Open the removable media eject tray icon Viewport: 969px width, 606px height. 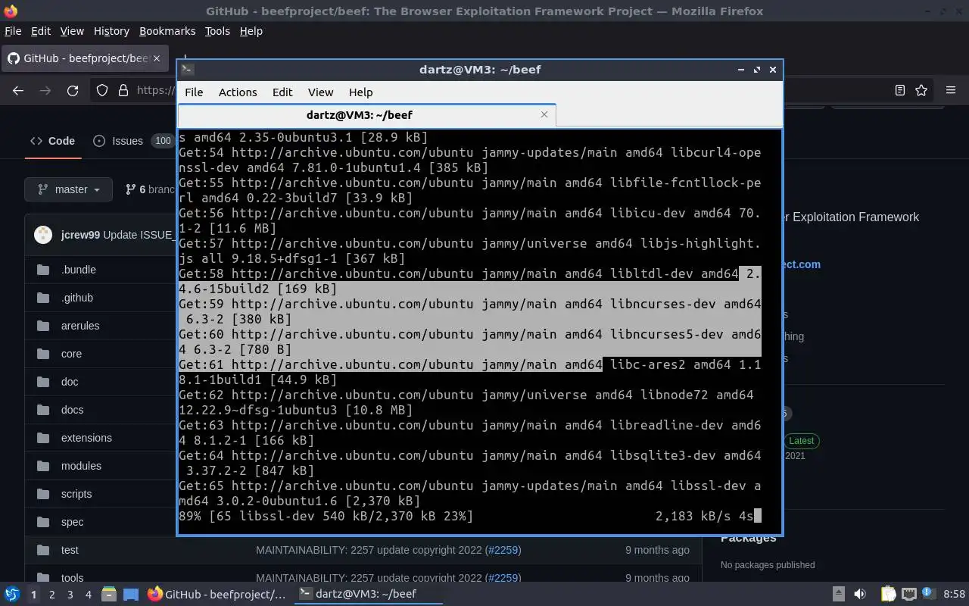[x=838, y=594]
